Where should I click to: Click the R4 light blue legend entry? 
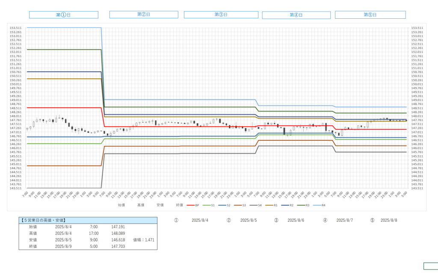click(320, 205)
